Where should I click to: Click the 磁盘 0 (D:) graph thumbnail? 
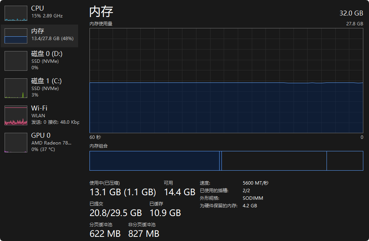pos(16,61)
